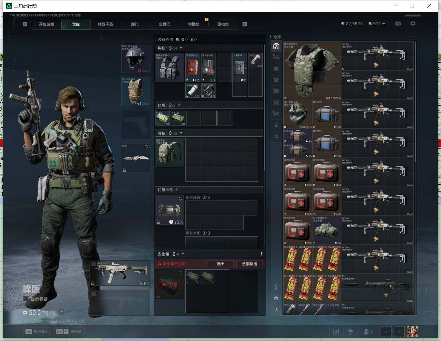Click the lock icon in warehouse sidebar
This screenshot has width=441, height=341.
(x=276, y=125)
